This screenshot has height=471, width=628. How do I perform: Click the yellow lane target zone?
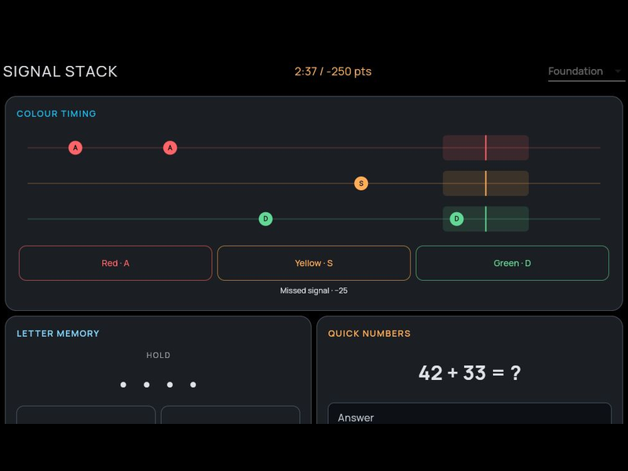point(485,184)
